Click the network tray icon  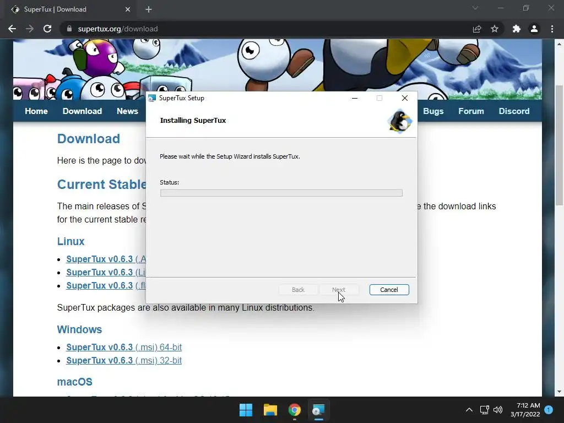point(485,410)
